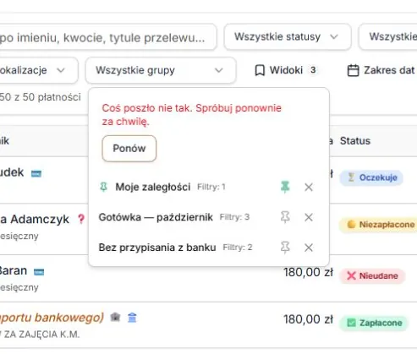Click the Status column header

pyautogui.click(x=355, y=141)
